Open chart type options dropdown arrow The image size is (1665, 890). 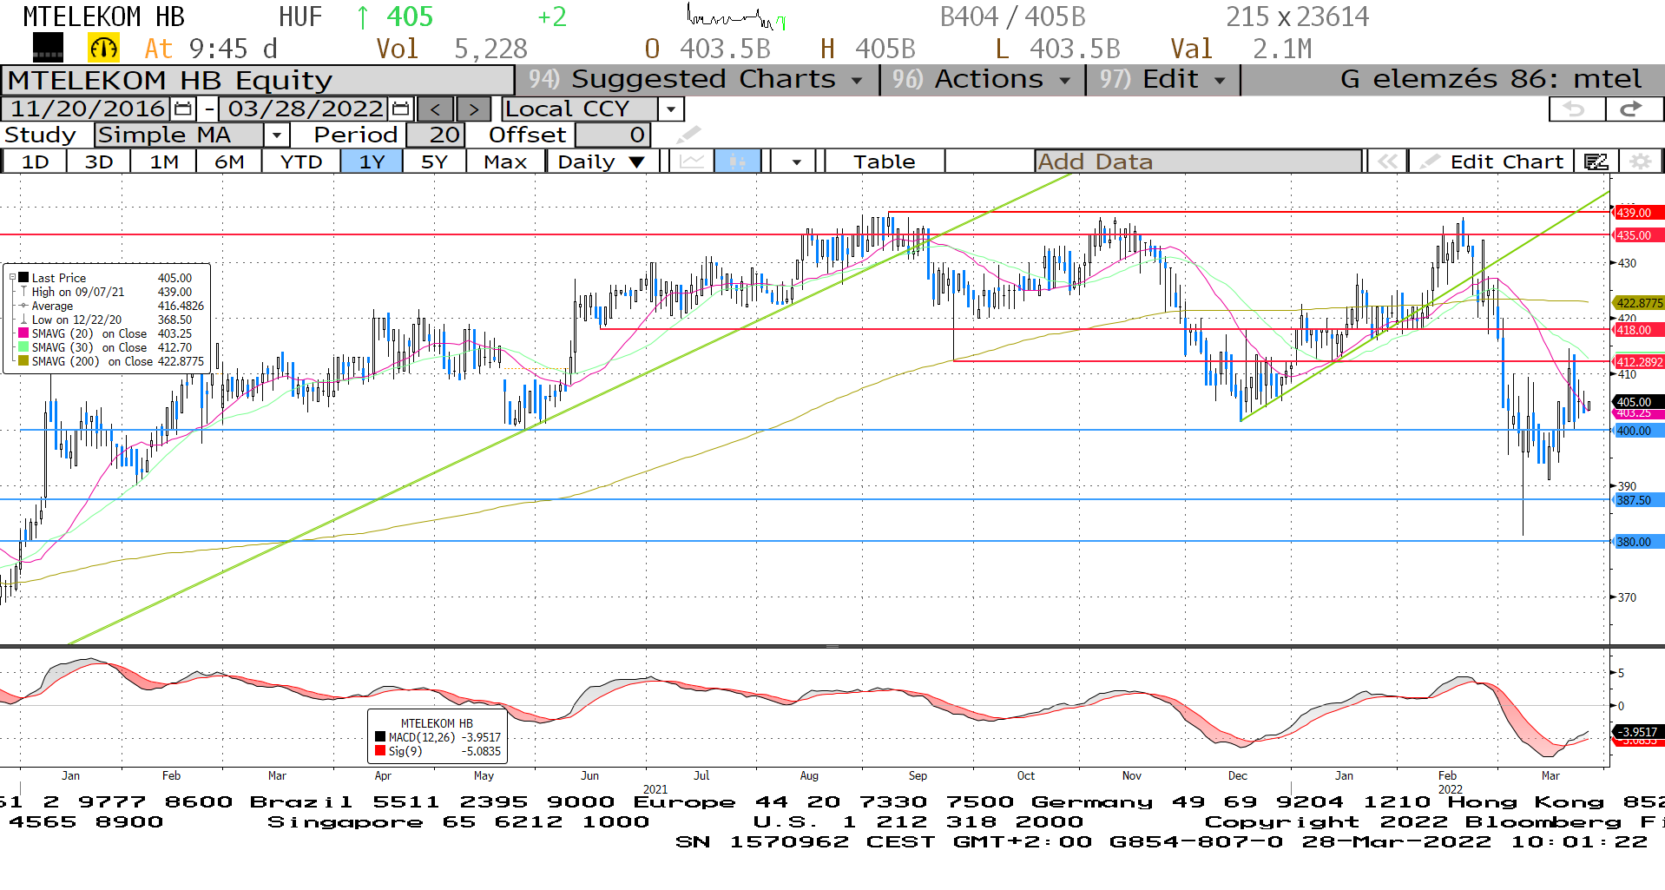click(x=796, y=162)
